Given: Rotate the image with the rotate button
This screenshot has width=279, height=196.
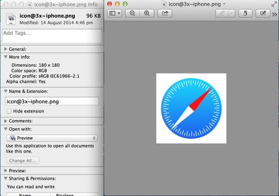Looking at the screenshot, I should (245, 14).
